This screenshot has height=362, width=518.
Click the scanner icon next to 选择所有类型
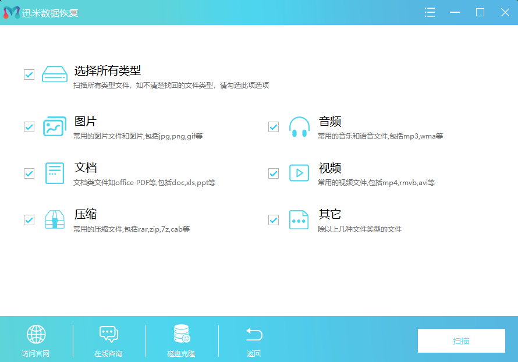click(x=54, y=74)
